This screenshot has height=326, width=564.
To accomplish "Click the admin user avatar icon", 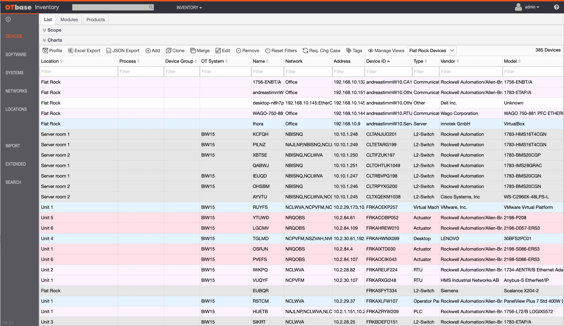I will 518,7.
